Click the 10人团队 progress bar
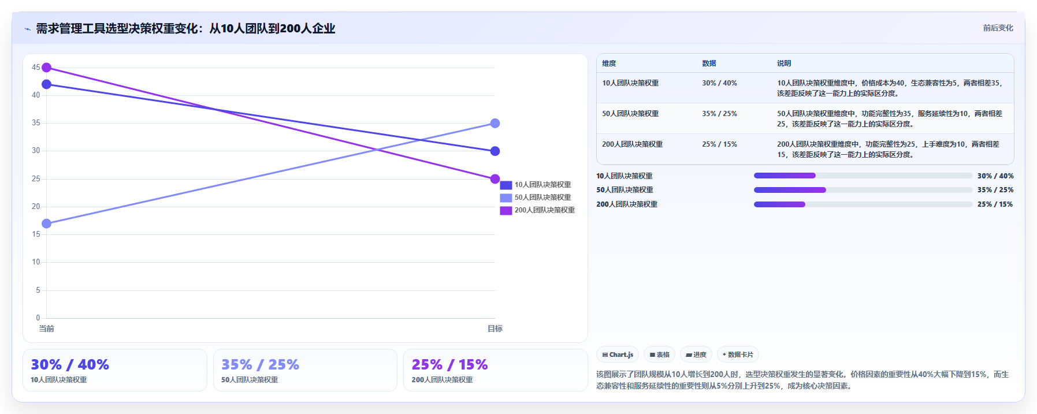The height and width of the screenshot is (414, 1037). pos(863,176)
